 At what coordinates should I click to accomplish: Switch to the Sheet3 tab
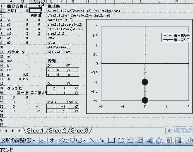80,130
